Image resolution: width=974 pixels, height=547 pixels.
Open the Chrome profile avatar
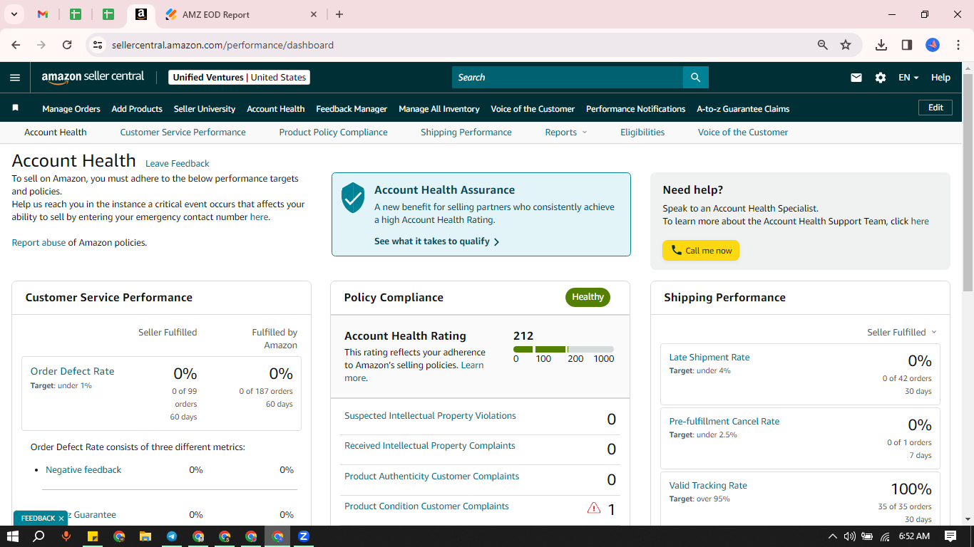coord(933,45)
